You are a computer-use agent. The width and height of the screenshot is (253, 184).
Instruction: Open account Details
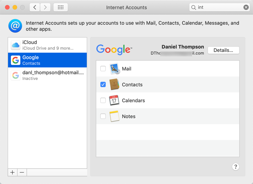pos(223,50)
